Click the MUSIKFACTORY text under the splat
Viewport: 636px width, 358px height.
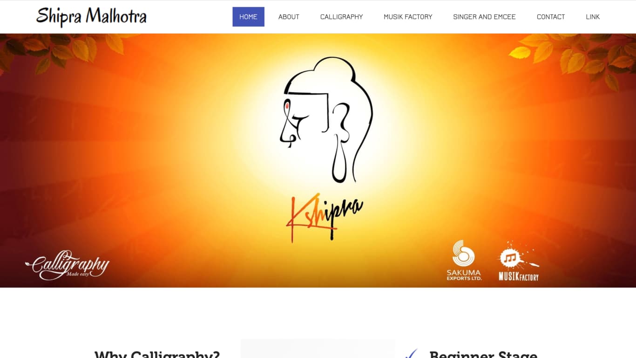tap(519, 276)
